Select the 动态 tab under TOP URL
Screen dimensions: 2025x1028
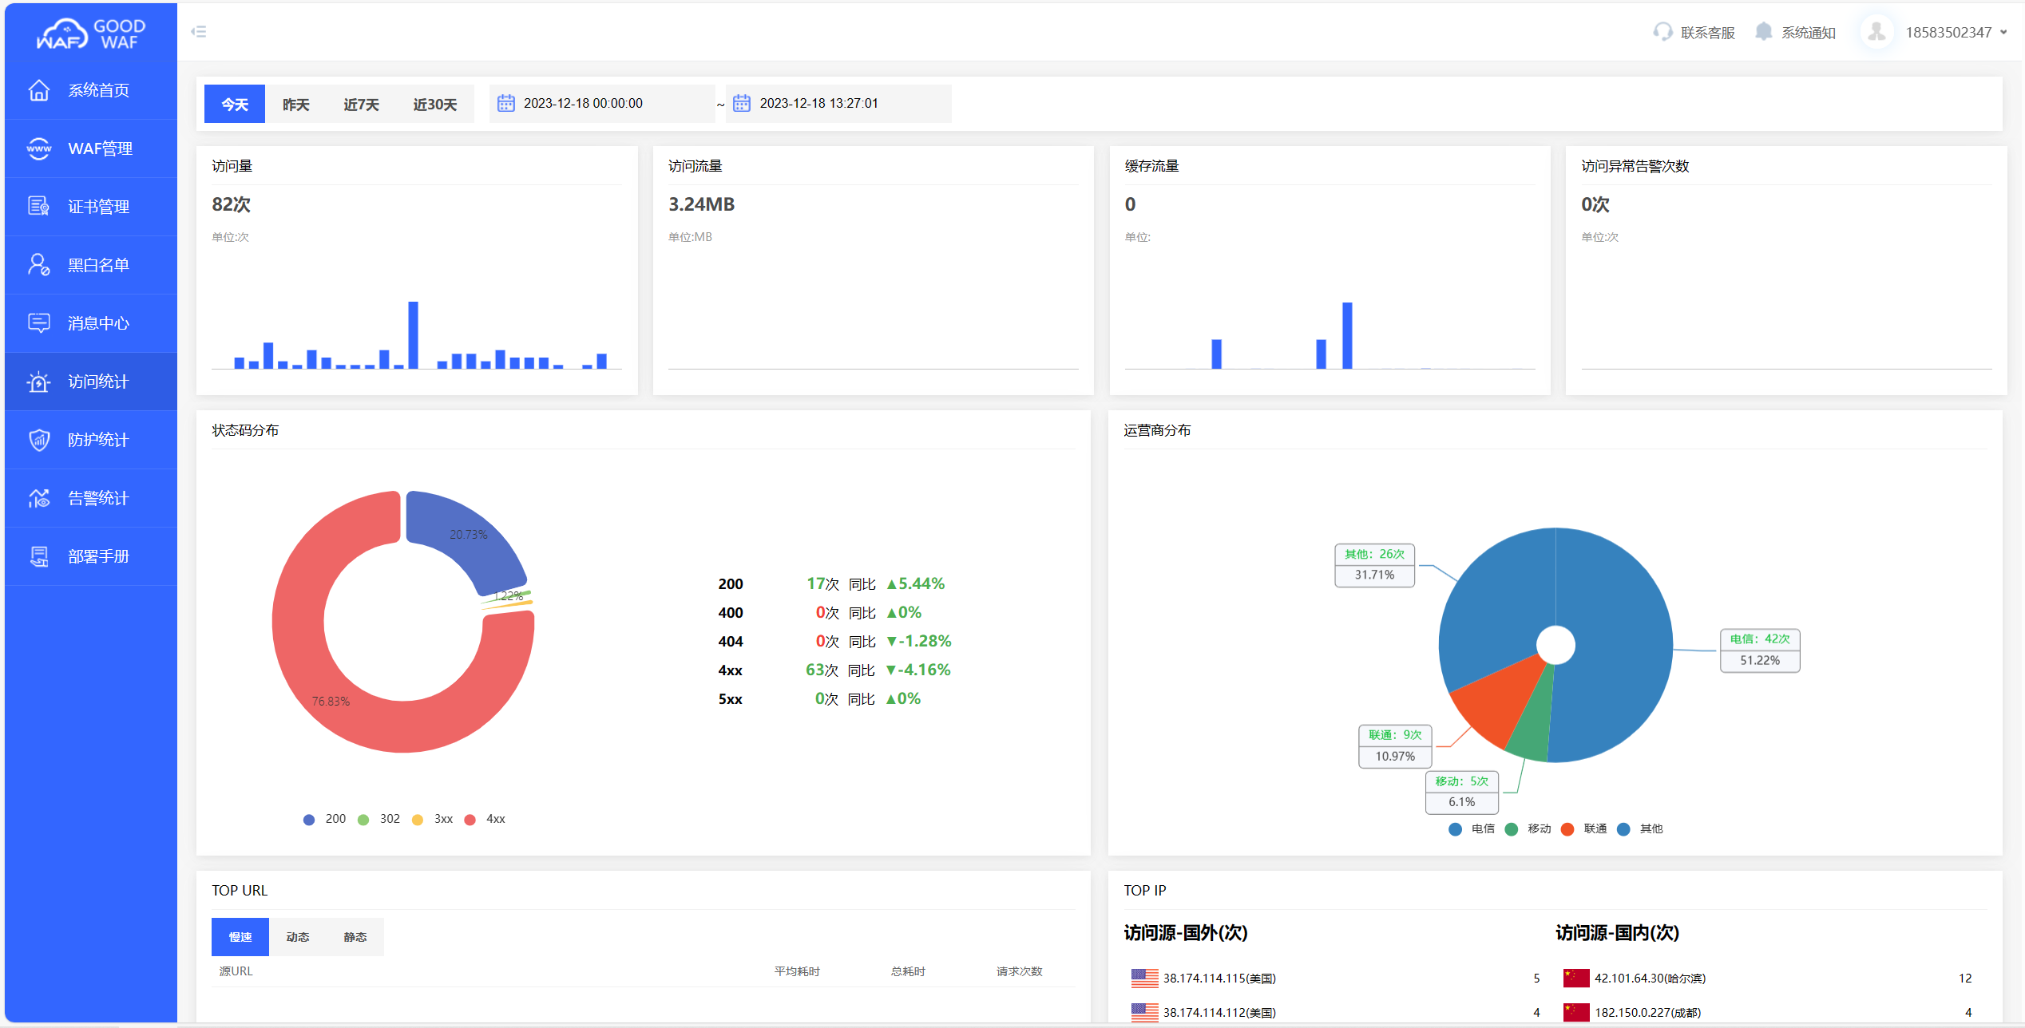point(298,937)
